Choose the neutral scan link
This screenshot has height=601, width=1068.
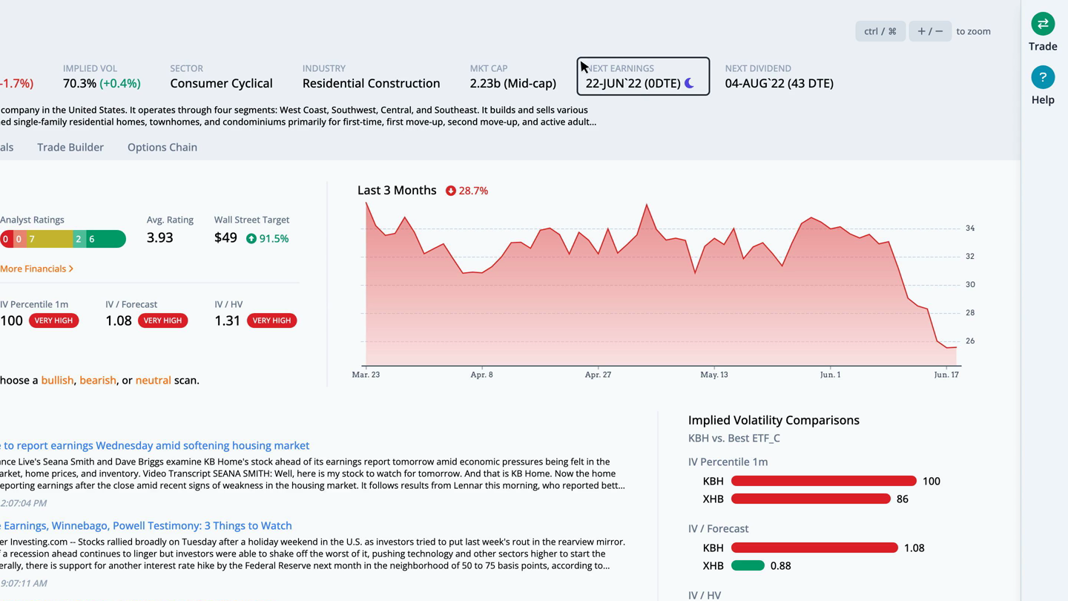[153, 380]
